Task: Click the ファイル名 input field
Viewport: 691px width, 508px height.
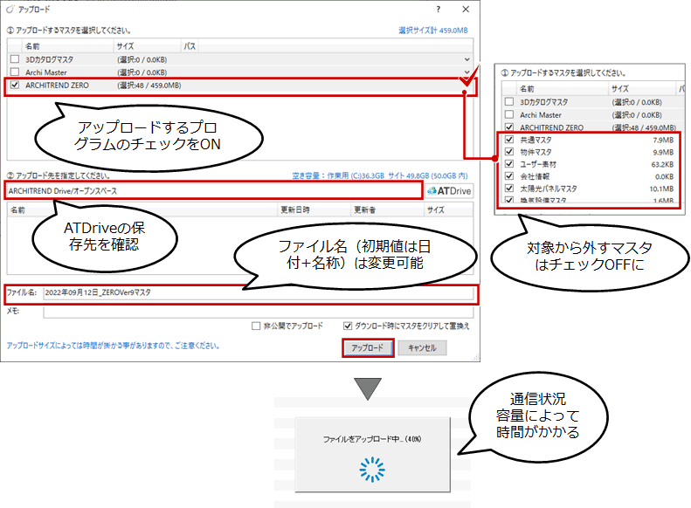Action: 259,292
